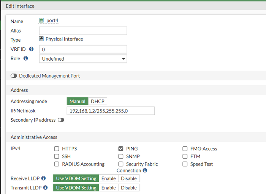The width and height of the screenshot is (266, 194).
Task: Open the Role dropdown
Action: pyautogui.click(x=83, y=59)
